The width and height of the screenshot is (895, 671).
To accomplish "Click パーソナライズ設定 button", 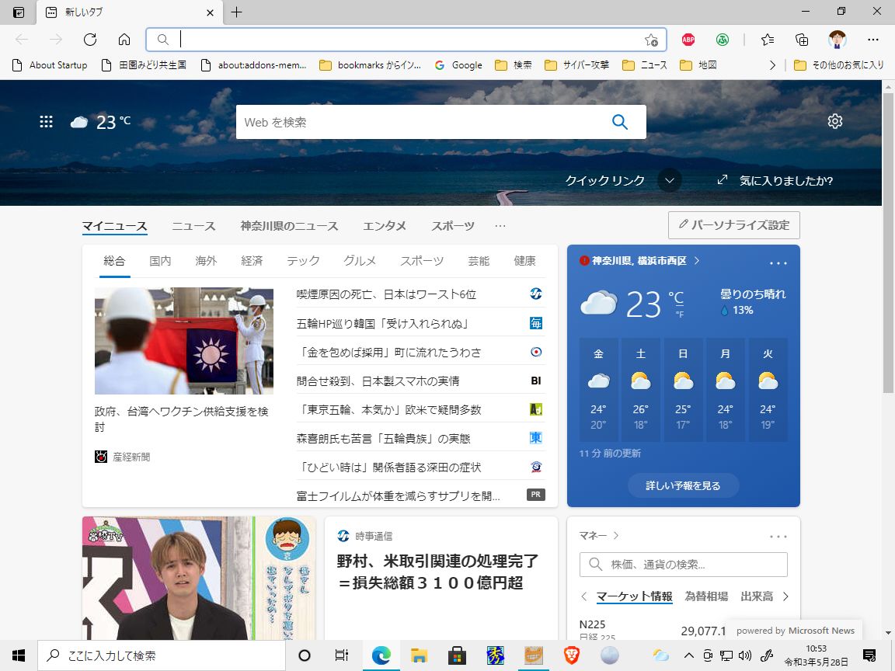I will (734, 224).
